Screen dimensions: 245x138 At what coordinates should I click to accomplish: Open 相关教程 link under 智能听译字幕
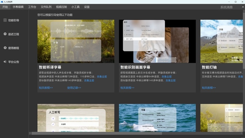[46, 88]
